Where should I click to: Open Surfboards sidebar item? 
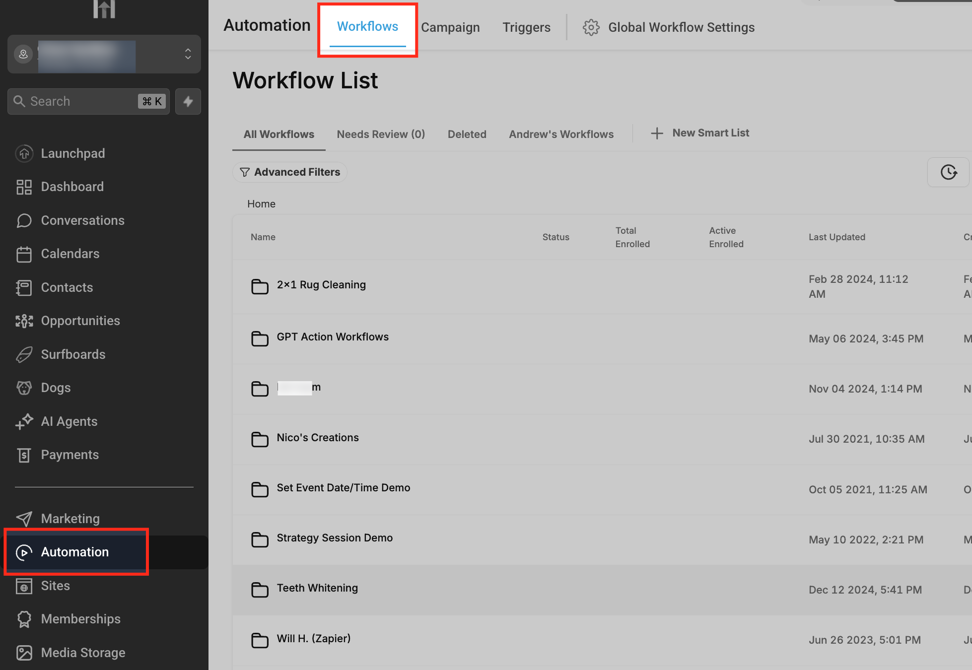point(73,354)
